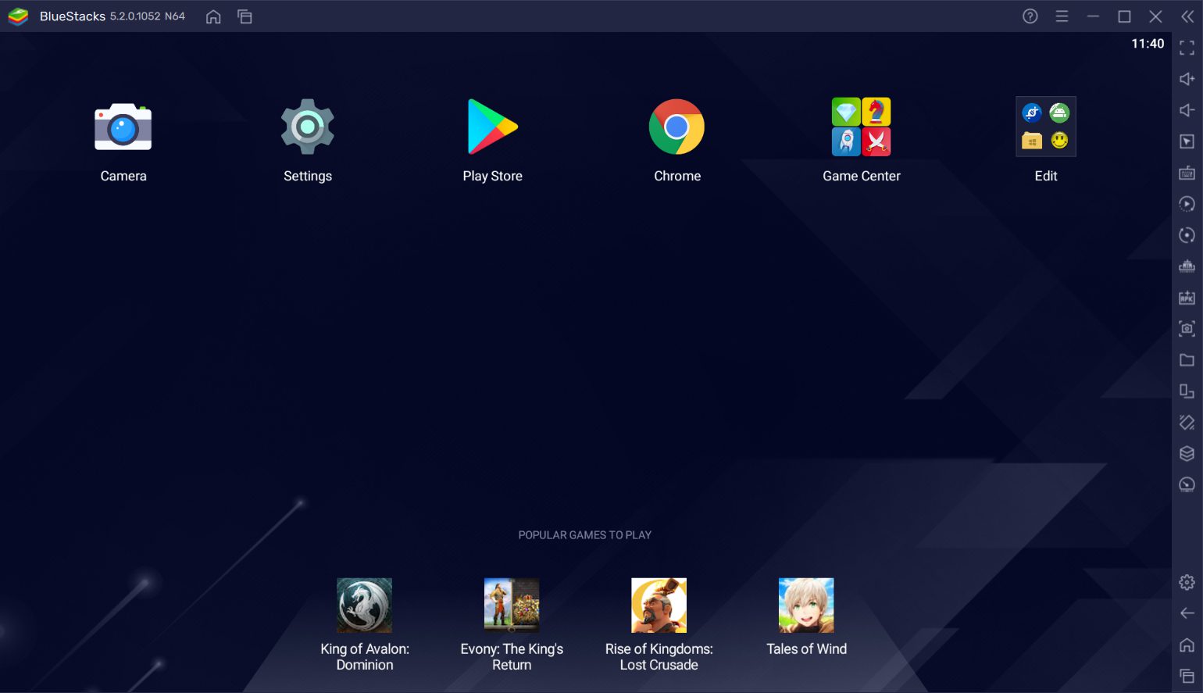Launch Tales of Wind game
Image resolution: width=1203 pixels, height=693 pixels.
[x=806, y=605]
